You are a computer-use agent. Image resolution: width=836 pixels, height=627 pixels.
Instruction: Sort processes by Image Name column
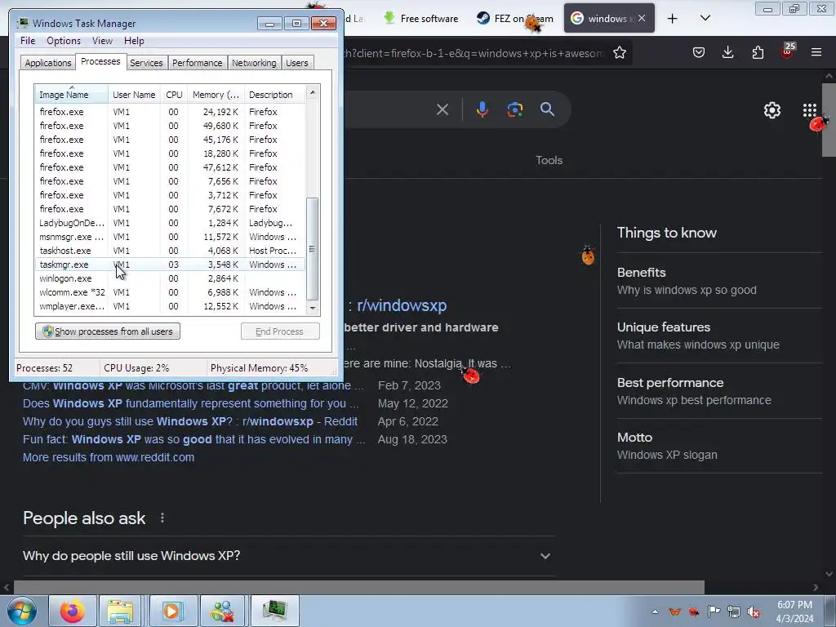click(72, 95)
